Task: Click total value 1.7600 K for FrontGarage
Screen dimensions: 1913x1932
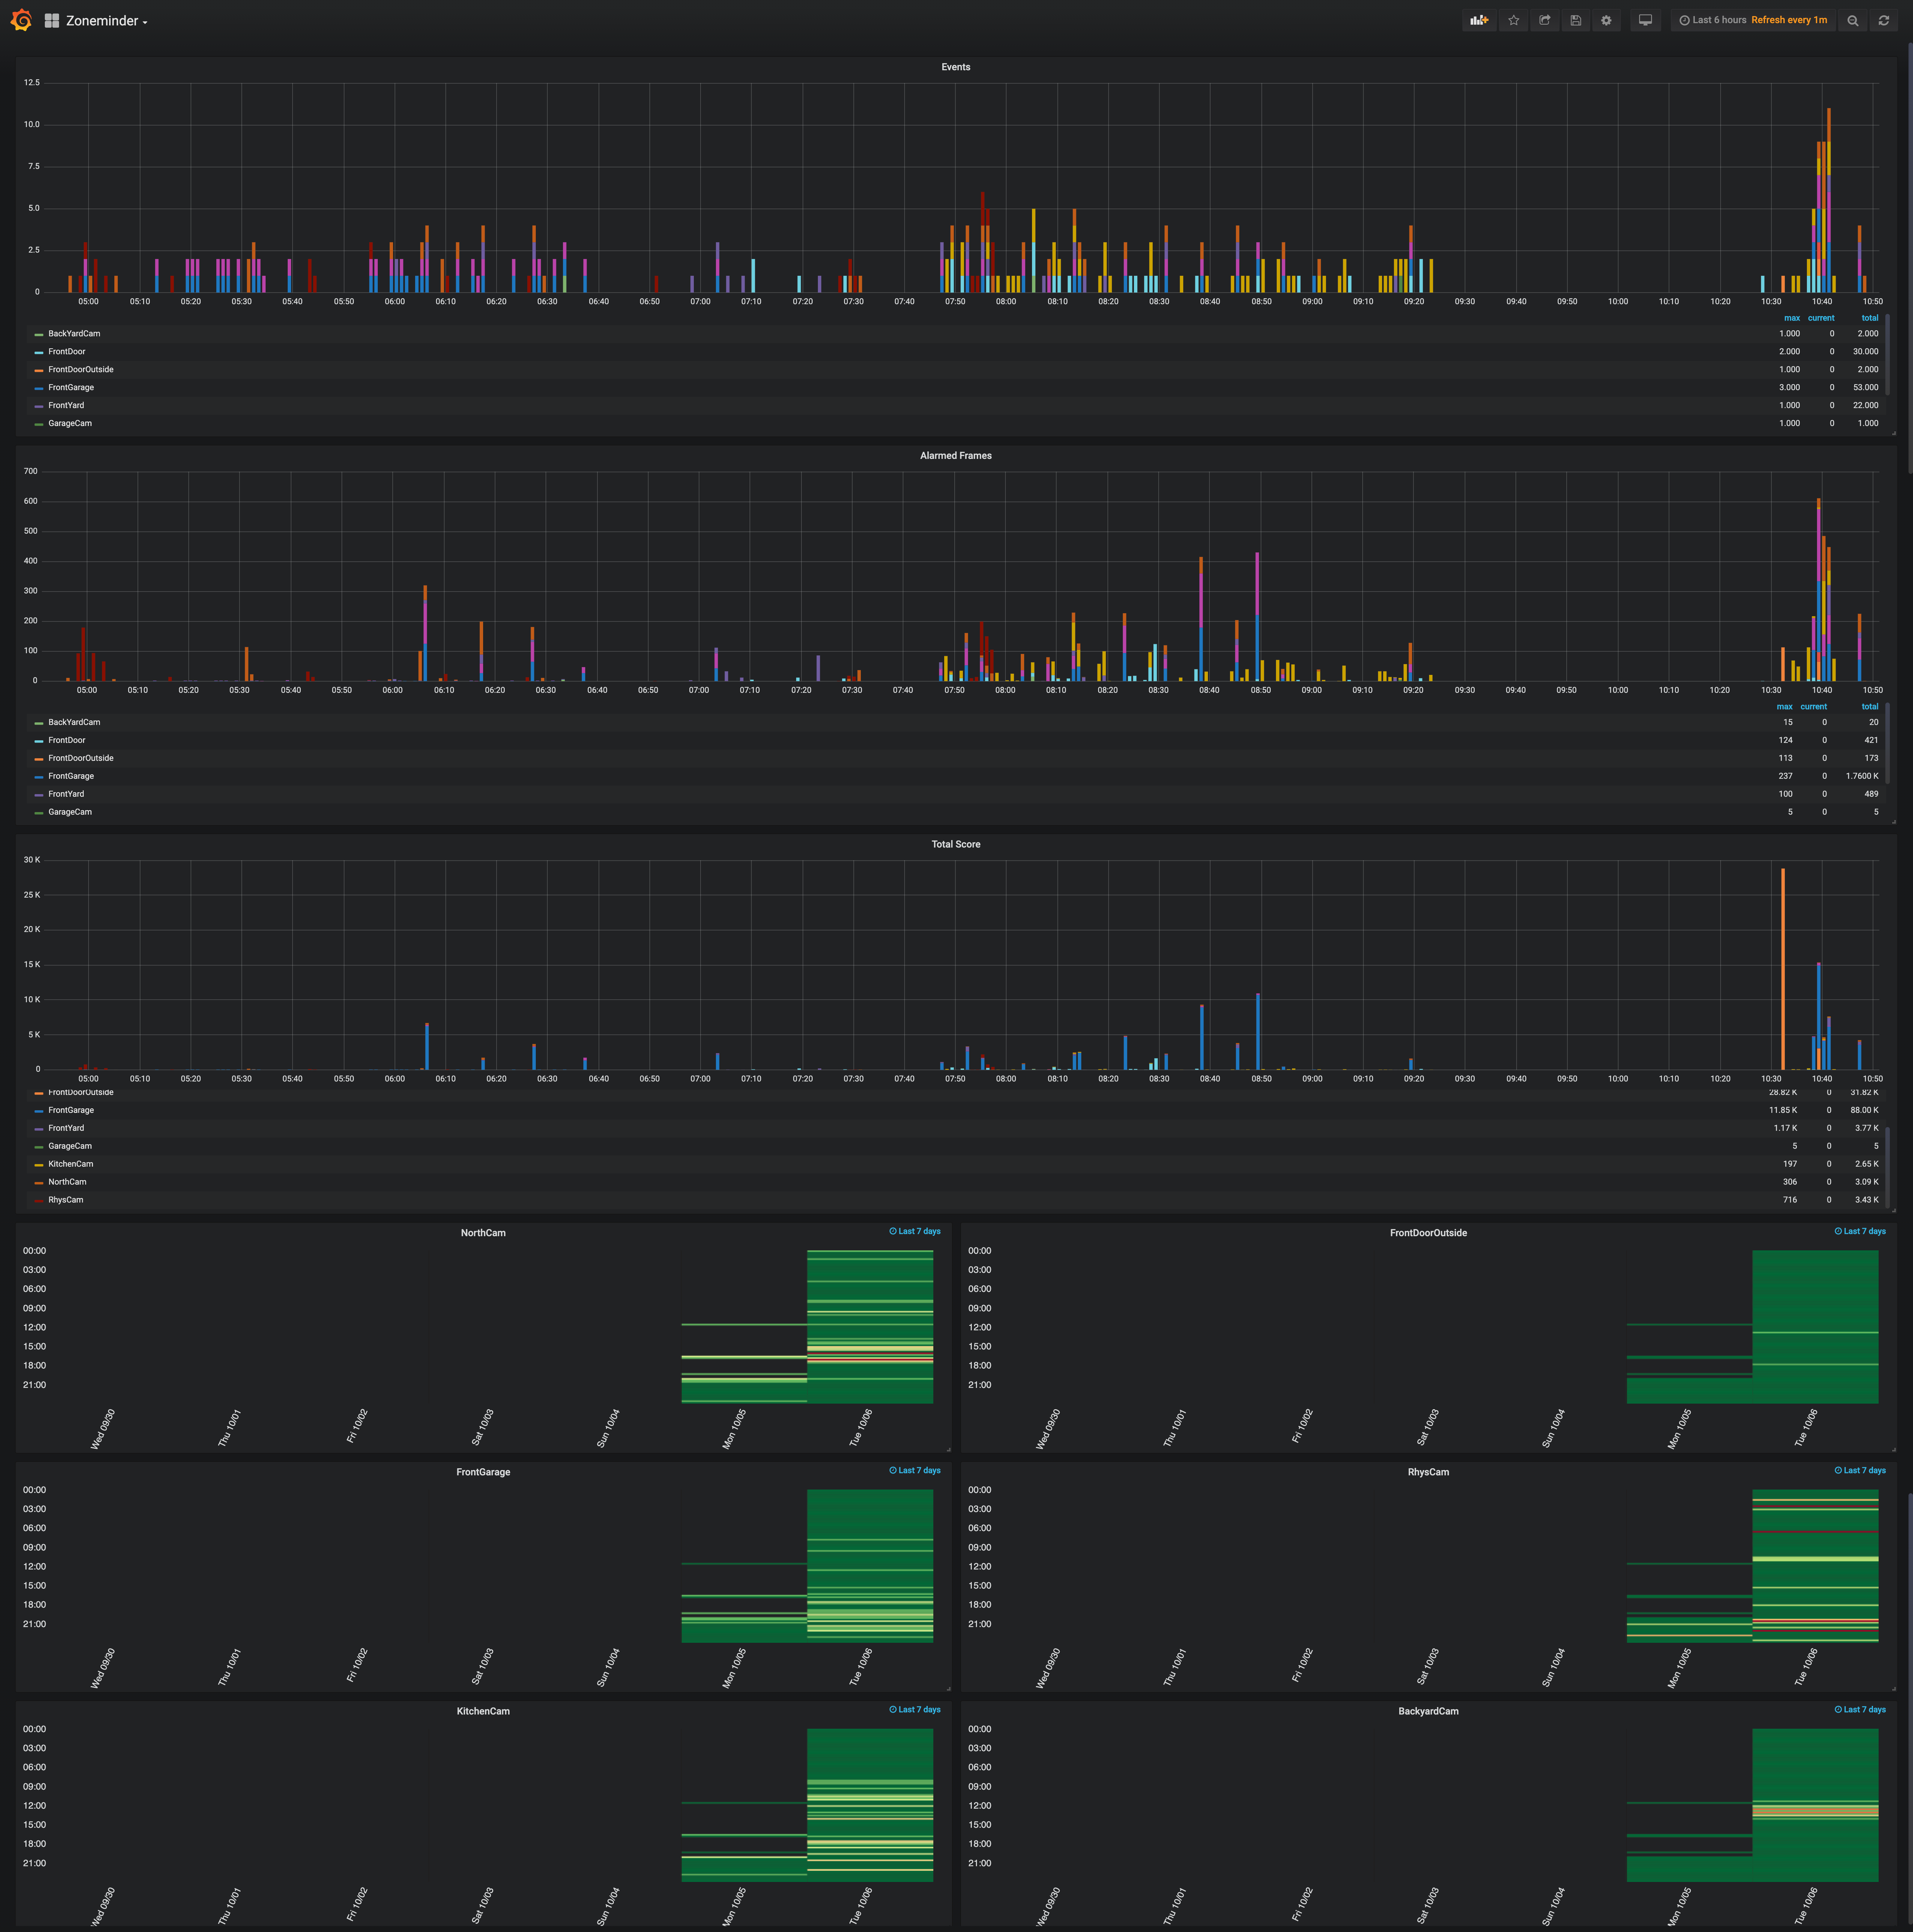Action: 1862,777
